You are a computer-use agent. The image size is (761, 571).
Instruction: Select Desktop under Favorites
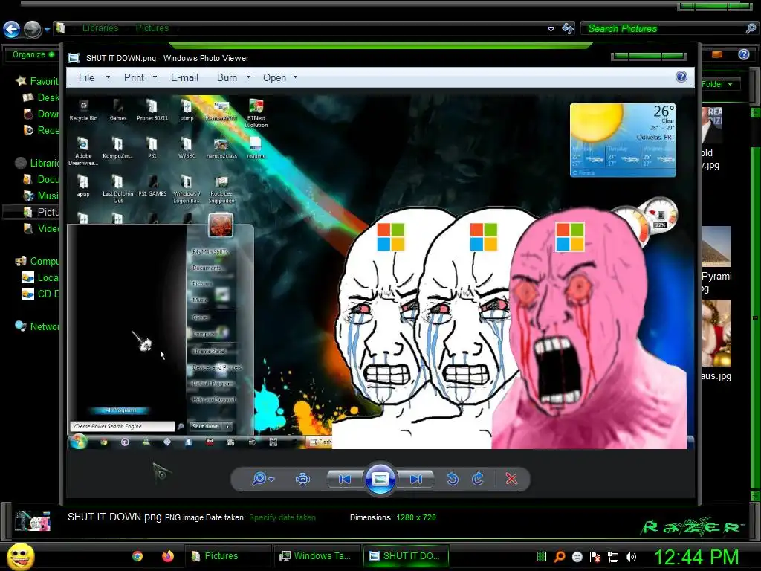[42, 97]
